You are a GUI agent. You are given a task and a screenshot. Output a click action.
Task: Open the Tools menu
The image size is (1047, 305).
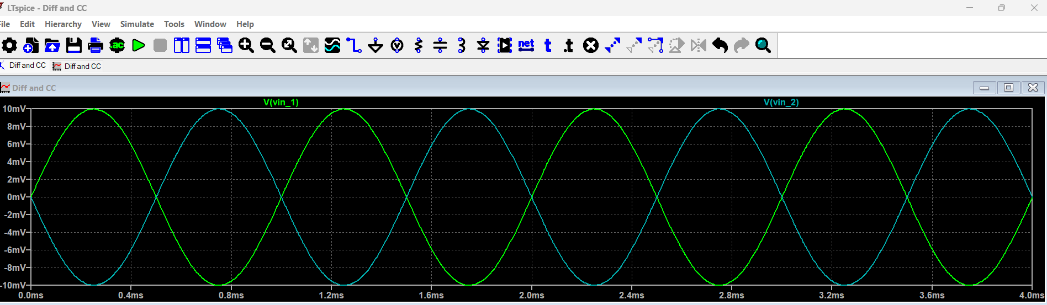pos(174,24)
